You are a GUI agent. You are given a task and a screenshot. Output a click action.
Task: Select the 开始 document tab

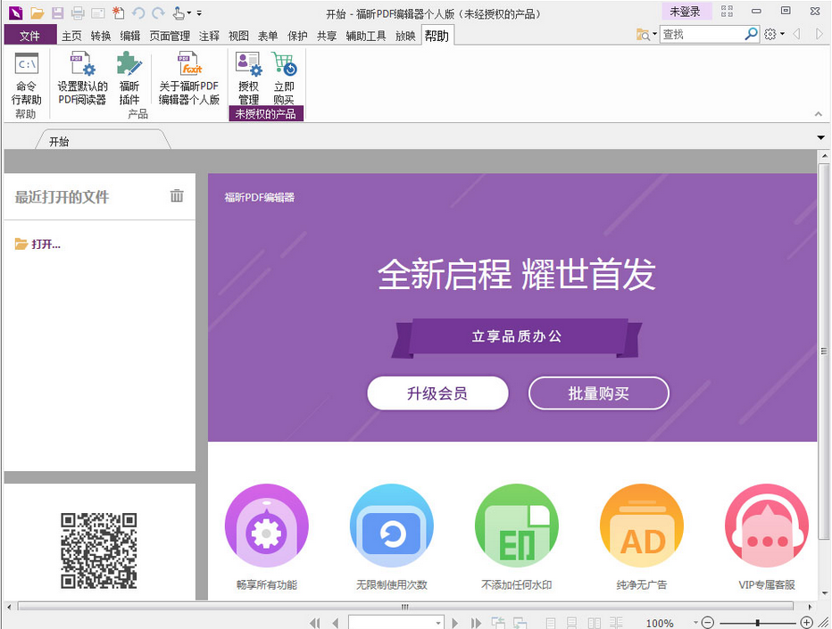104,141
